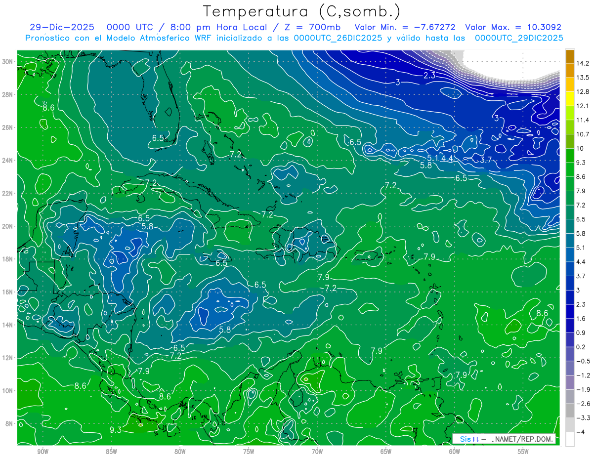Click the '3.7' contour label near 24N
593x458 pixels.
click(x=486, y=160)
